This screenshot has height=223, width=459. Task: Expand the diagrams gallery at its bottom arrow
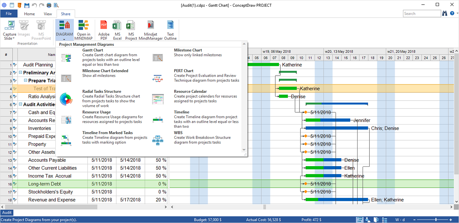pos(244,150)
